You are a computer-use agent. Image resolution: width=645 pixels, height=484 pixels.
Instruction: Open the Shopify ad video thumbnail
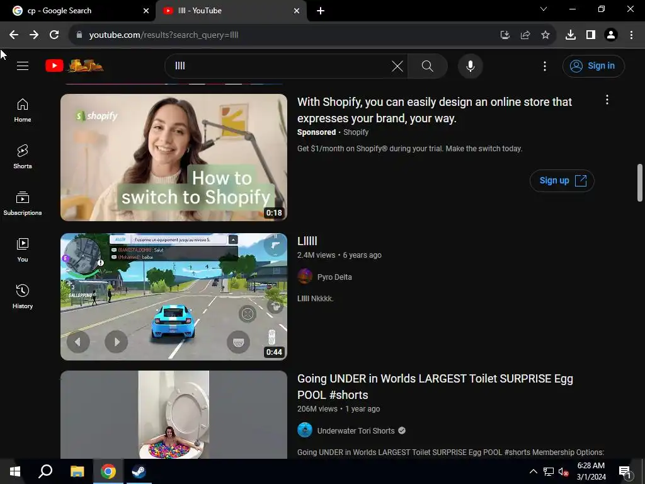174,157
